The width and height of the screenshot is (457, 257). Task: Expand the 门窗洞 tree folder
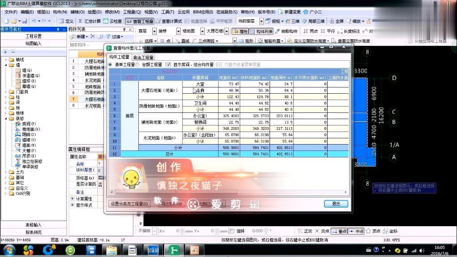tap(6, 92)
